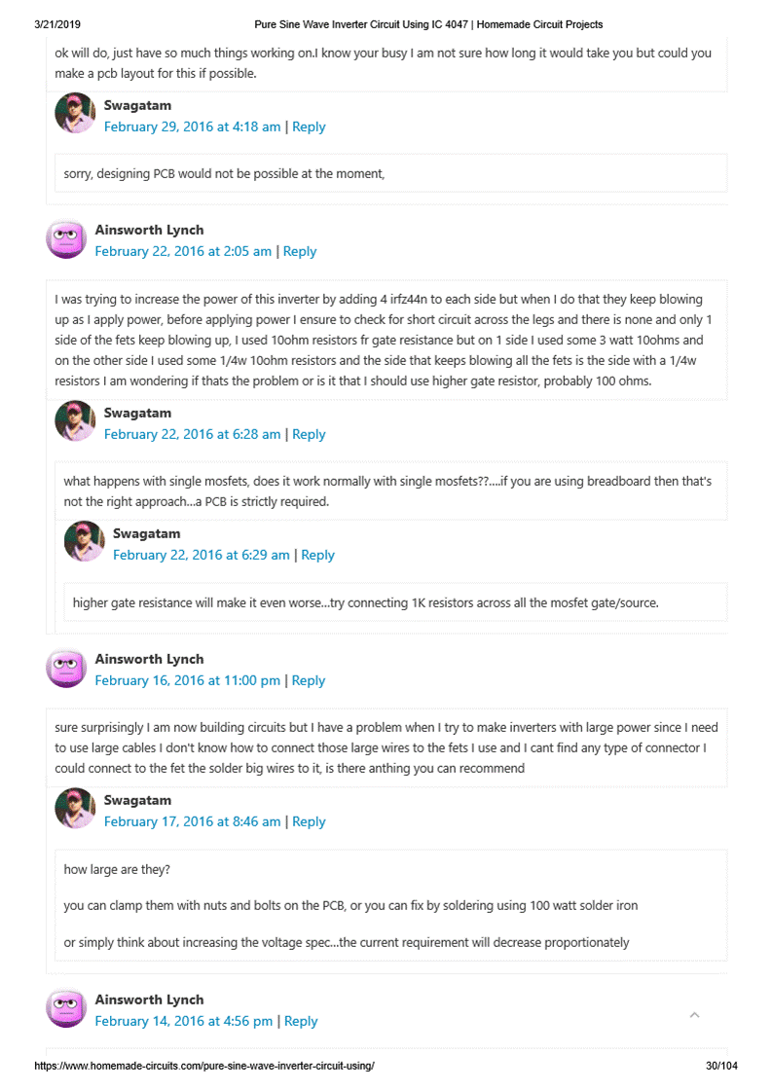Open the February 22, 2016 at 2:05 am permalink

(x=183, y=251)
